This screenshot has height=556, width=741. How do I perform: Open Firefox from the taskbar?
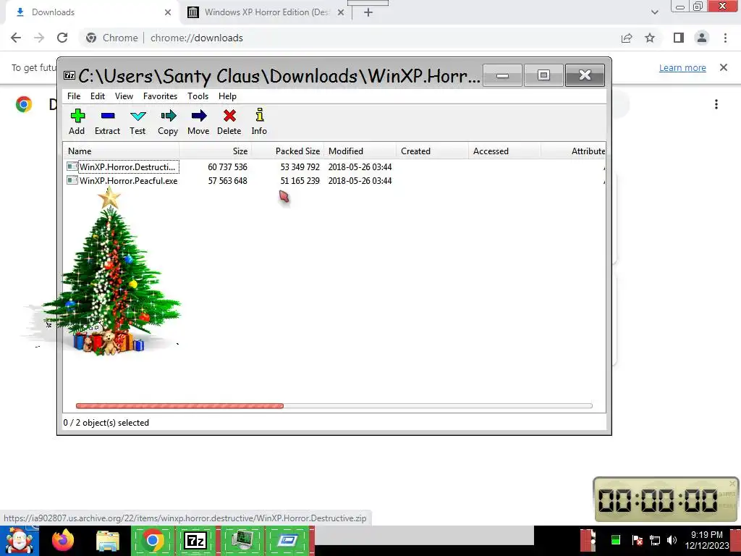click(x=63, y=540)
